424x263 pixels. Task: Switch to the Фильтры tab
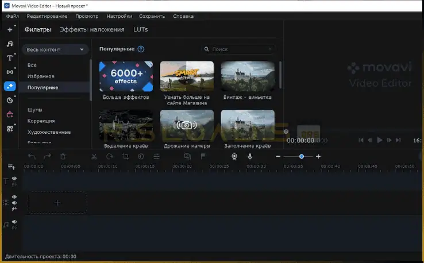click(38, 29)
